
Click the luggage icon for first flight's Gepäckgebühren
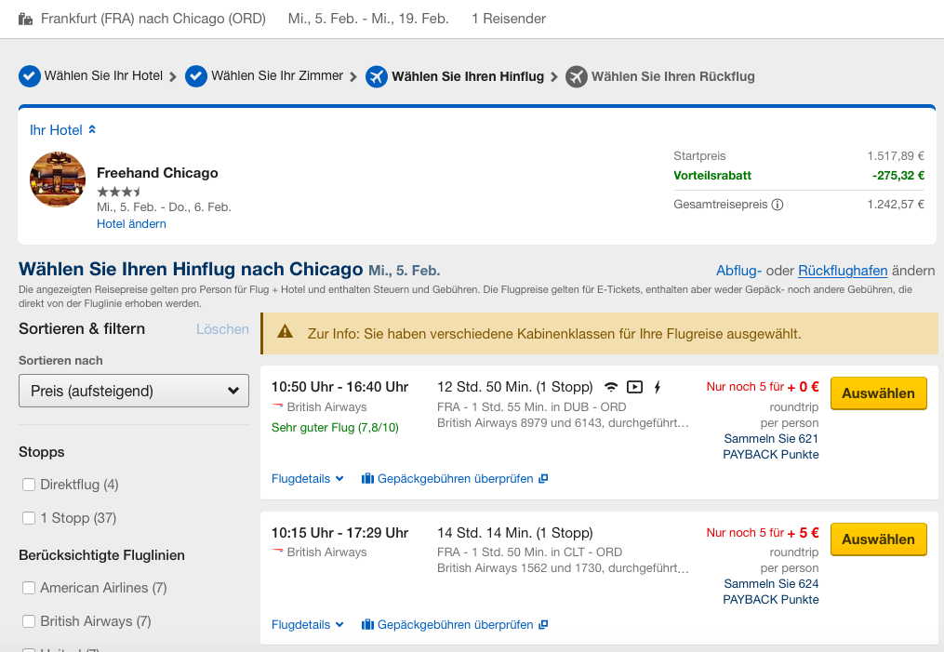pyautogui.click(x=367, y=479)
